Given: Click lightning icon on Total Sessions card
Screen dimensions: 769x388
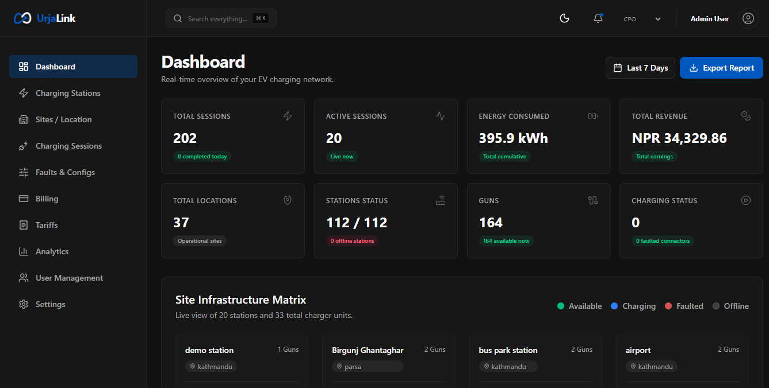Looking at the screenshot, I should (x=288, y=116).
